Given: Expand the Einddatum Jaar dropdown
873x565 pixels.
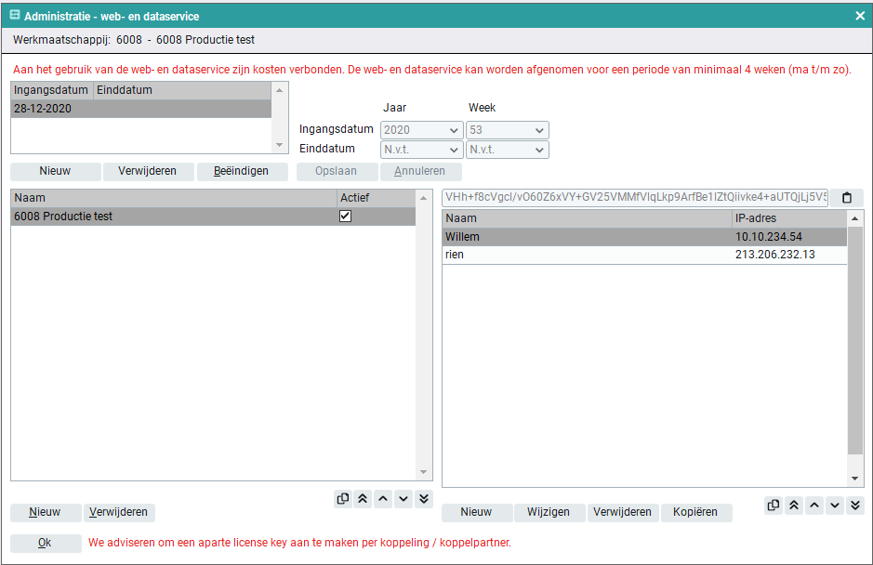Looking at the screenshot, I should [x=421, y=150].
